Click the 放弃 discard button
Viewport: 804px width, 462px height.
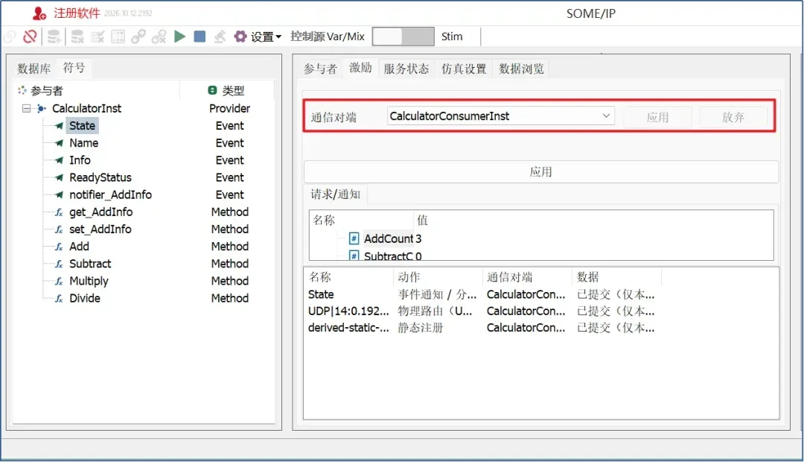tap(733, 117)
